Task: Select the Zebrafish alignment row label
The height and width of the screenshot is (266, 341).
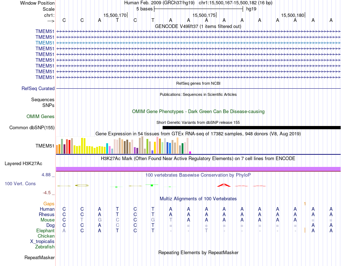Action: 45,247
